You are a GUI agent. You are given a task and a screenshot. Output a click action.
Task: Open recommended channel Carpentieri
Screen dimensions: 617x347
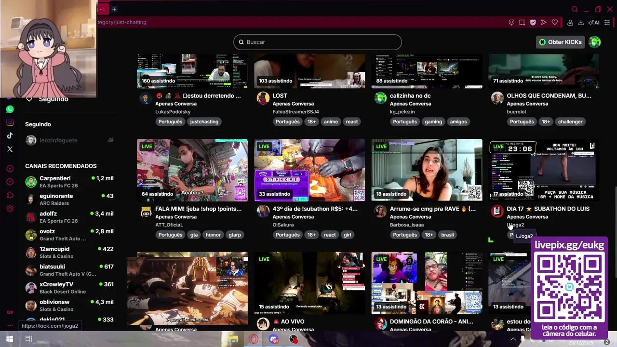69,182
